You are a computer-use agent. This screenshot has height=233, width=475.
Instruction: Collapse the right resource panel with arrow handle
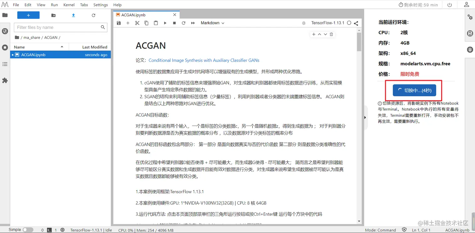tap(365, 117)
